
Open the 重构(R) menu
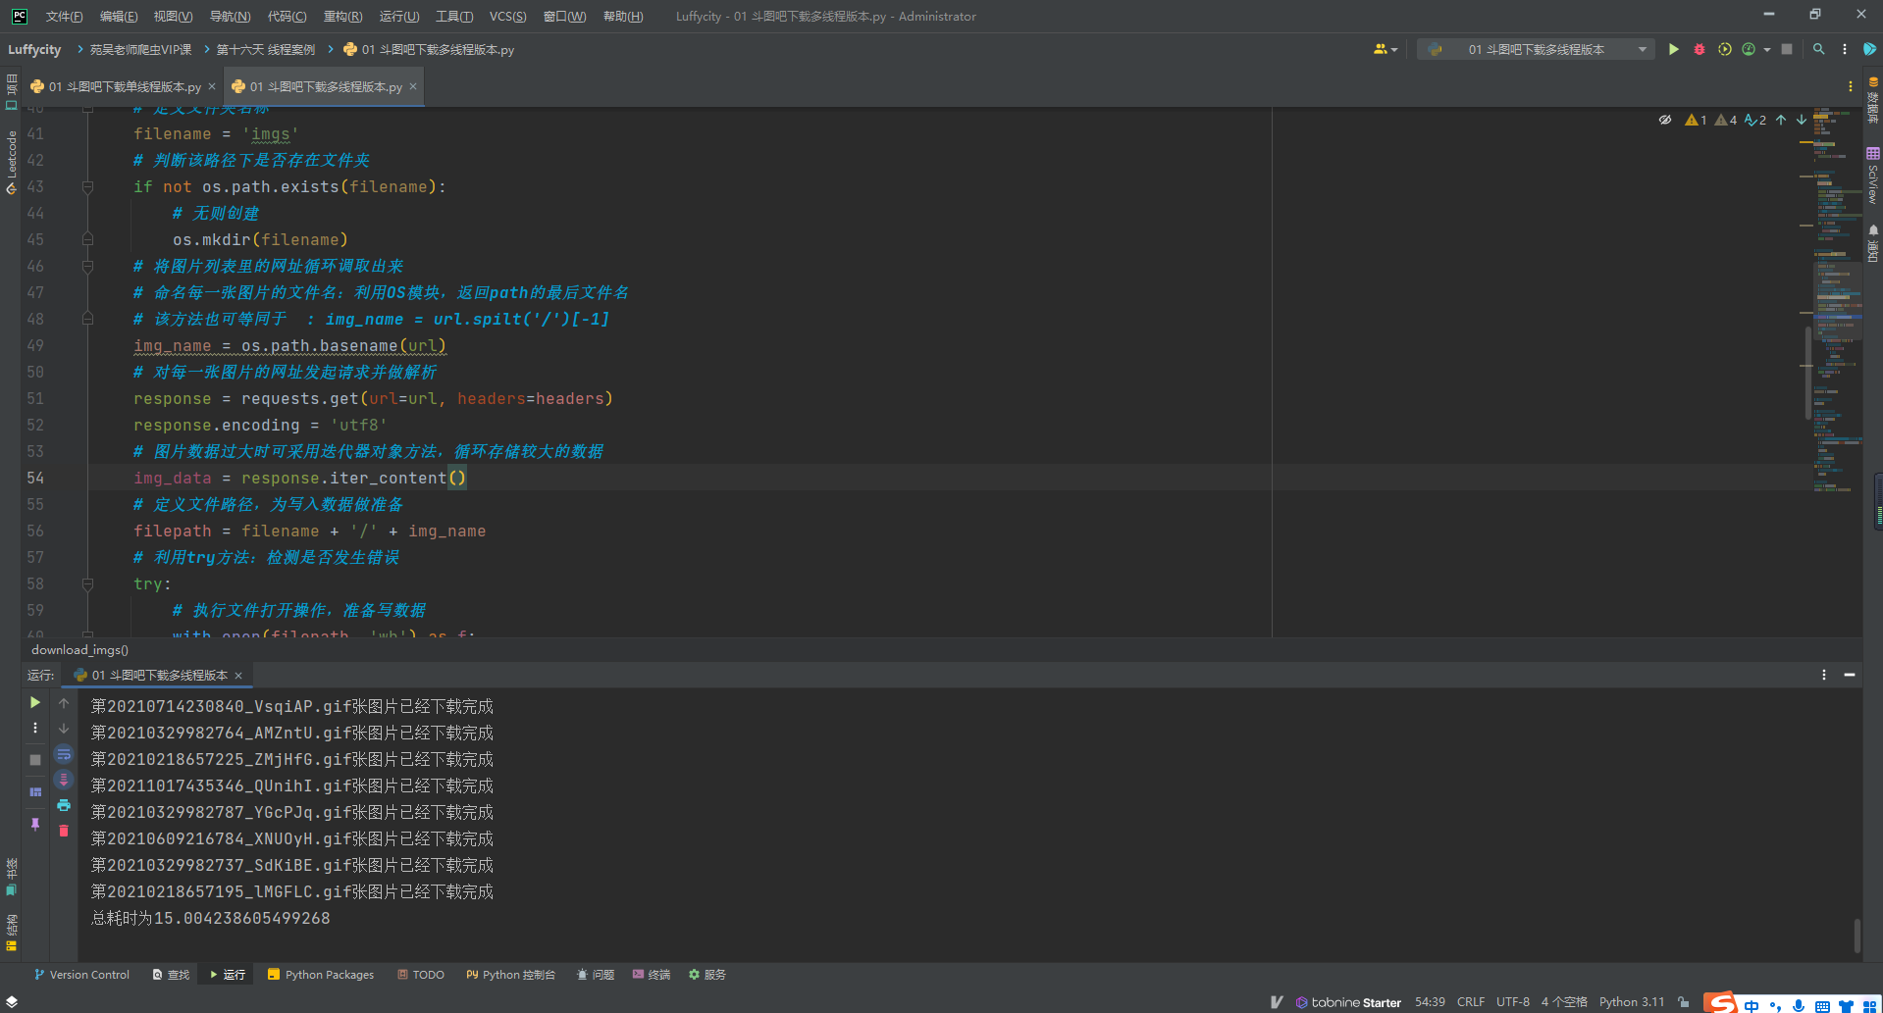[342, 16]
